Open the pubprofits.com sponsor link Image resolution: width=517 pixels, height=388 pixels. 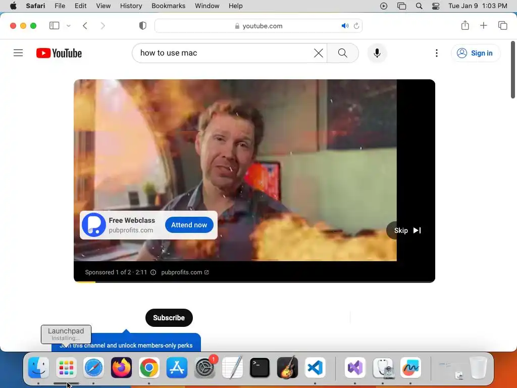[185, 272]
